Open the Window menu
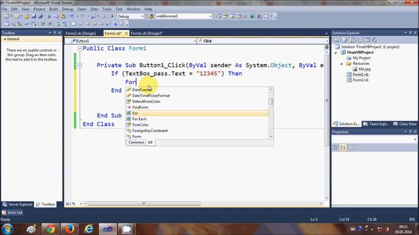 [x=134, y=9]
